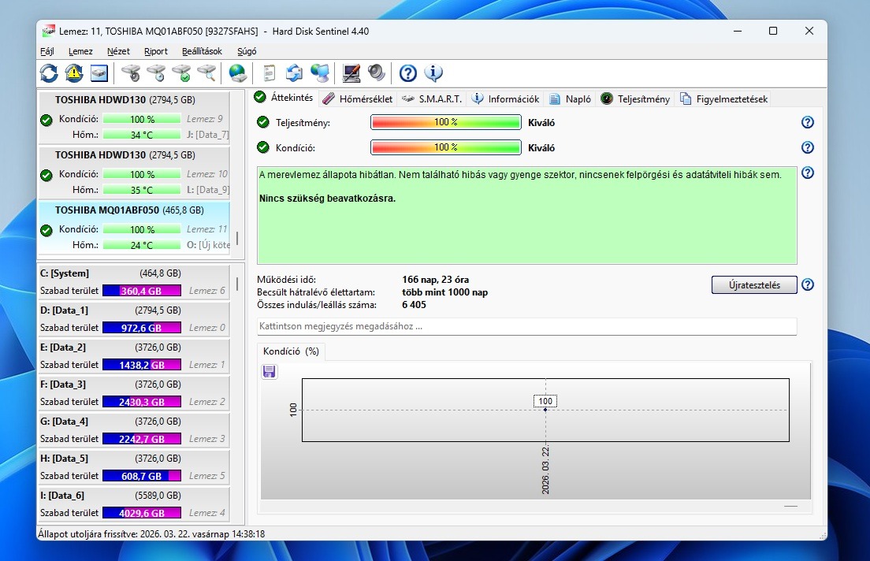The image size is (870, 561).
Task: Select the G: [Data_4] partition
Action: click(x=134, y=430)
